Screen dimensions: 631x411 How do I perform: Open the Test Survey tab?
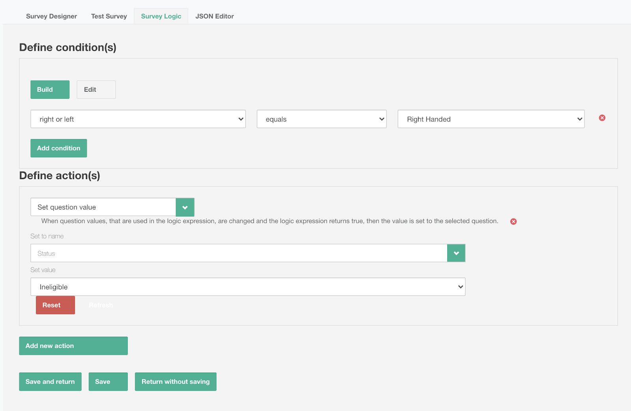click(109, 16)
